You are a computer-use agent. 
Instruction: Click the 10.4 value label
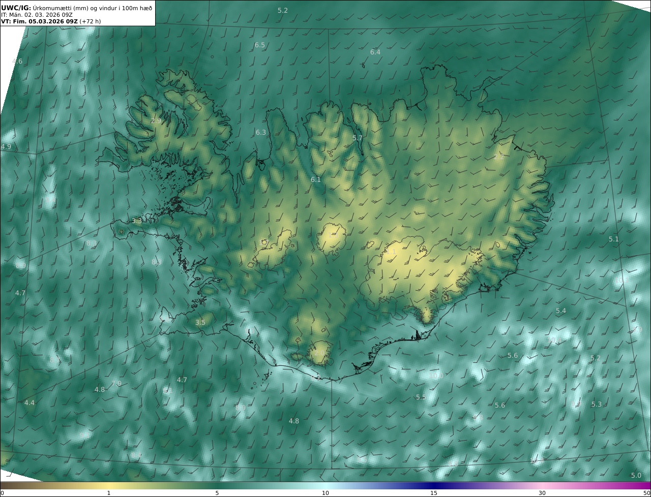[x=555, y=340]
